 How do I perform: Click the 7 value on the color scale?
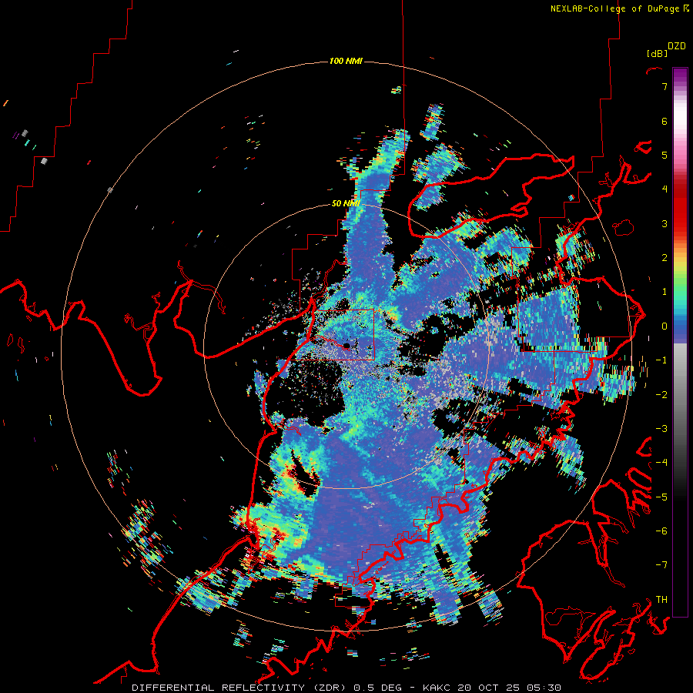[665, 86]
